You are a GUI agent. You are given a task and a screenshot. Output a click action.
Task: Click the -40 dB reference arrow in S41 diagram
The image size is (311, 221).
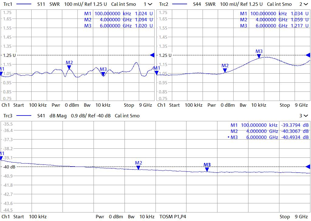(308, 167)
